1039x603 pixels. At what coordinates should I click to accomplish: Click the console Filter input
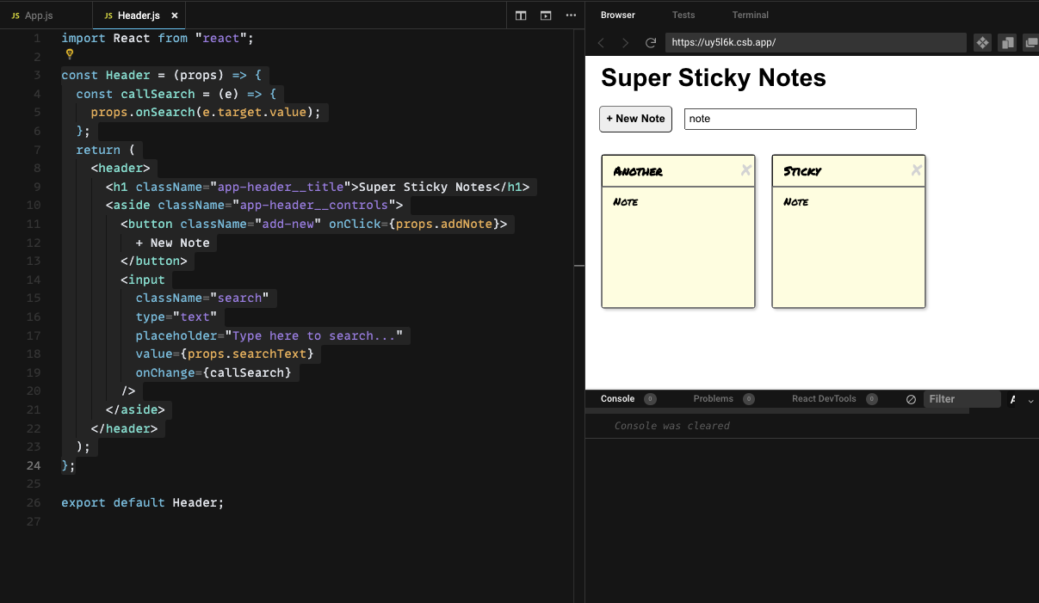(x=962, y=399)
